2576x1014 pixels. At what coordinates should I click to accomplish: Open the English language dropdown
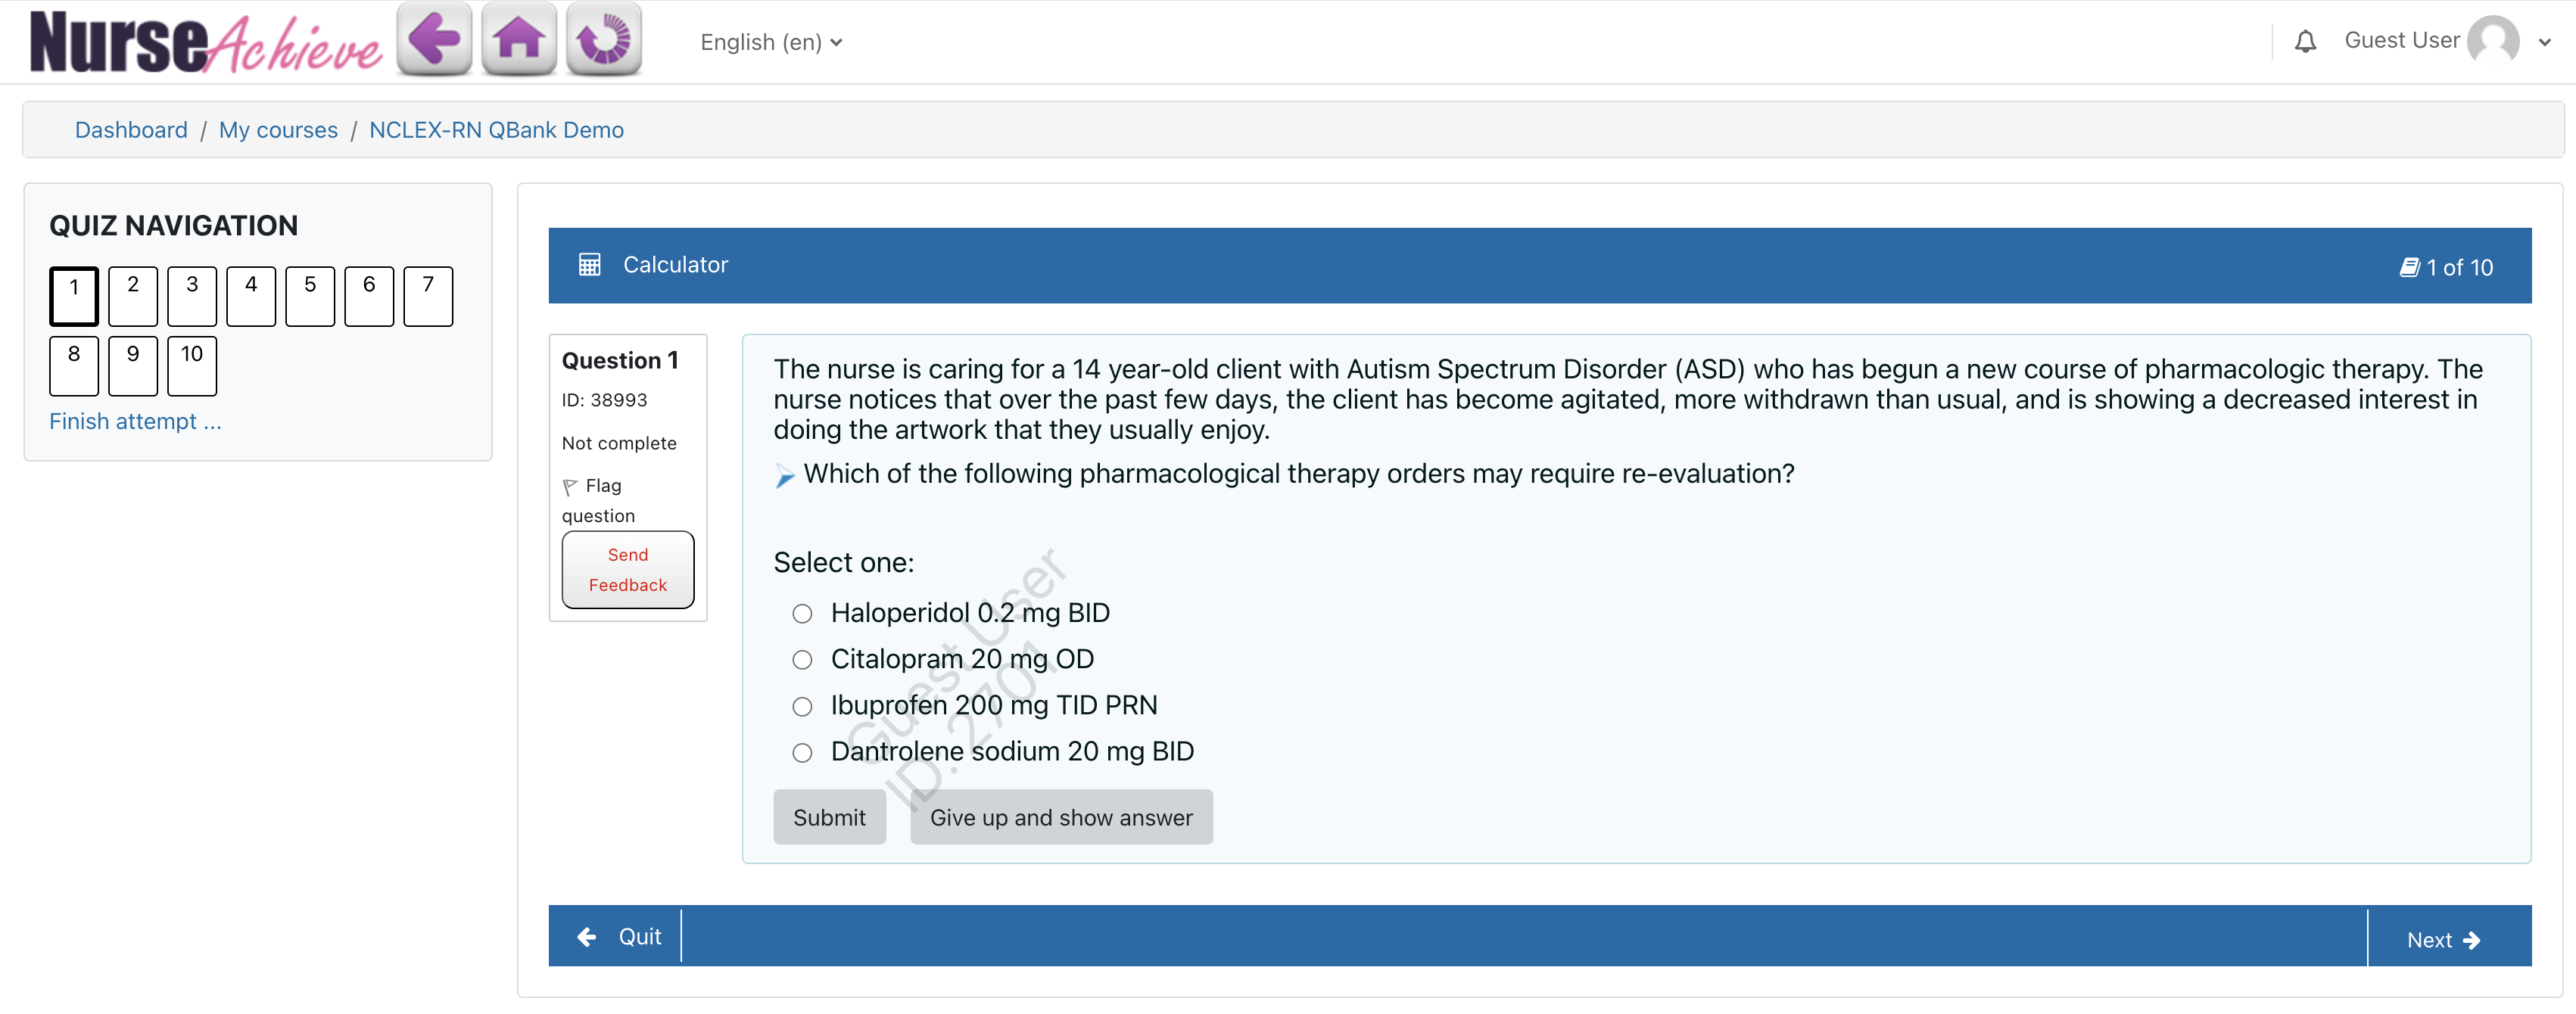(771, 42)
